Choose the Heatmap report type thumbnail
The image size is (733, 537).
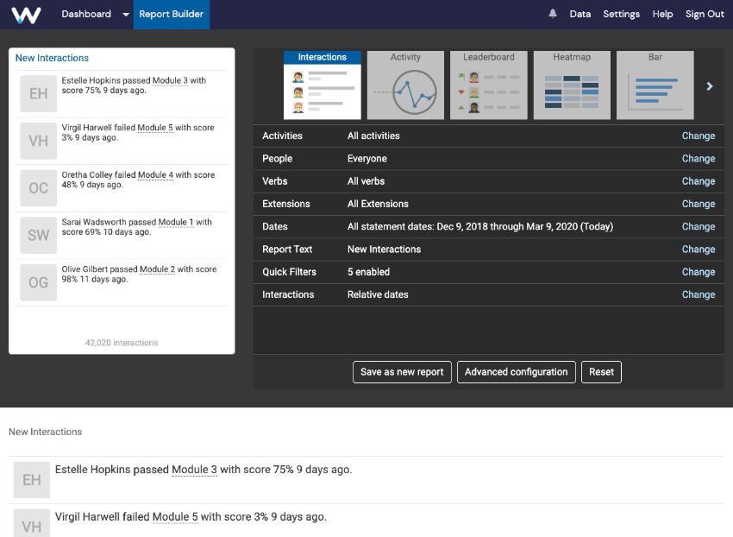pos(572,85)
